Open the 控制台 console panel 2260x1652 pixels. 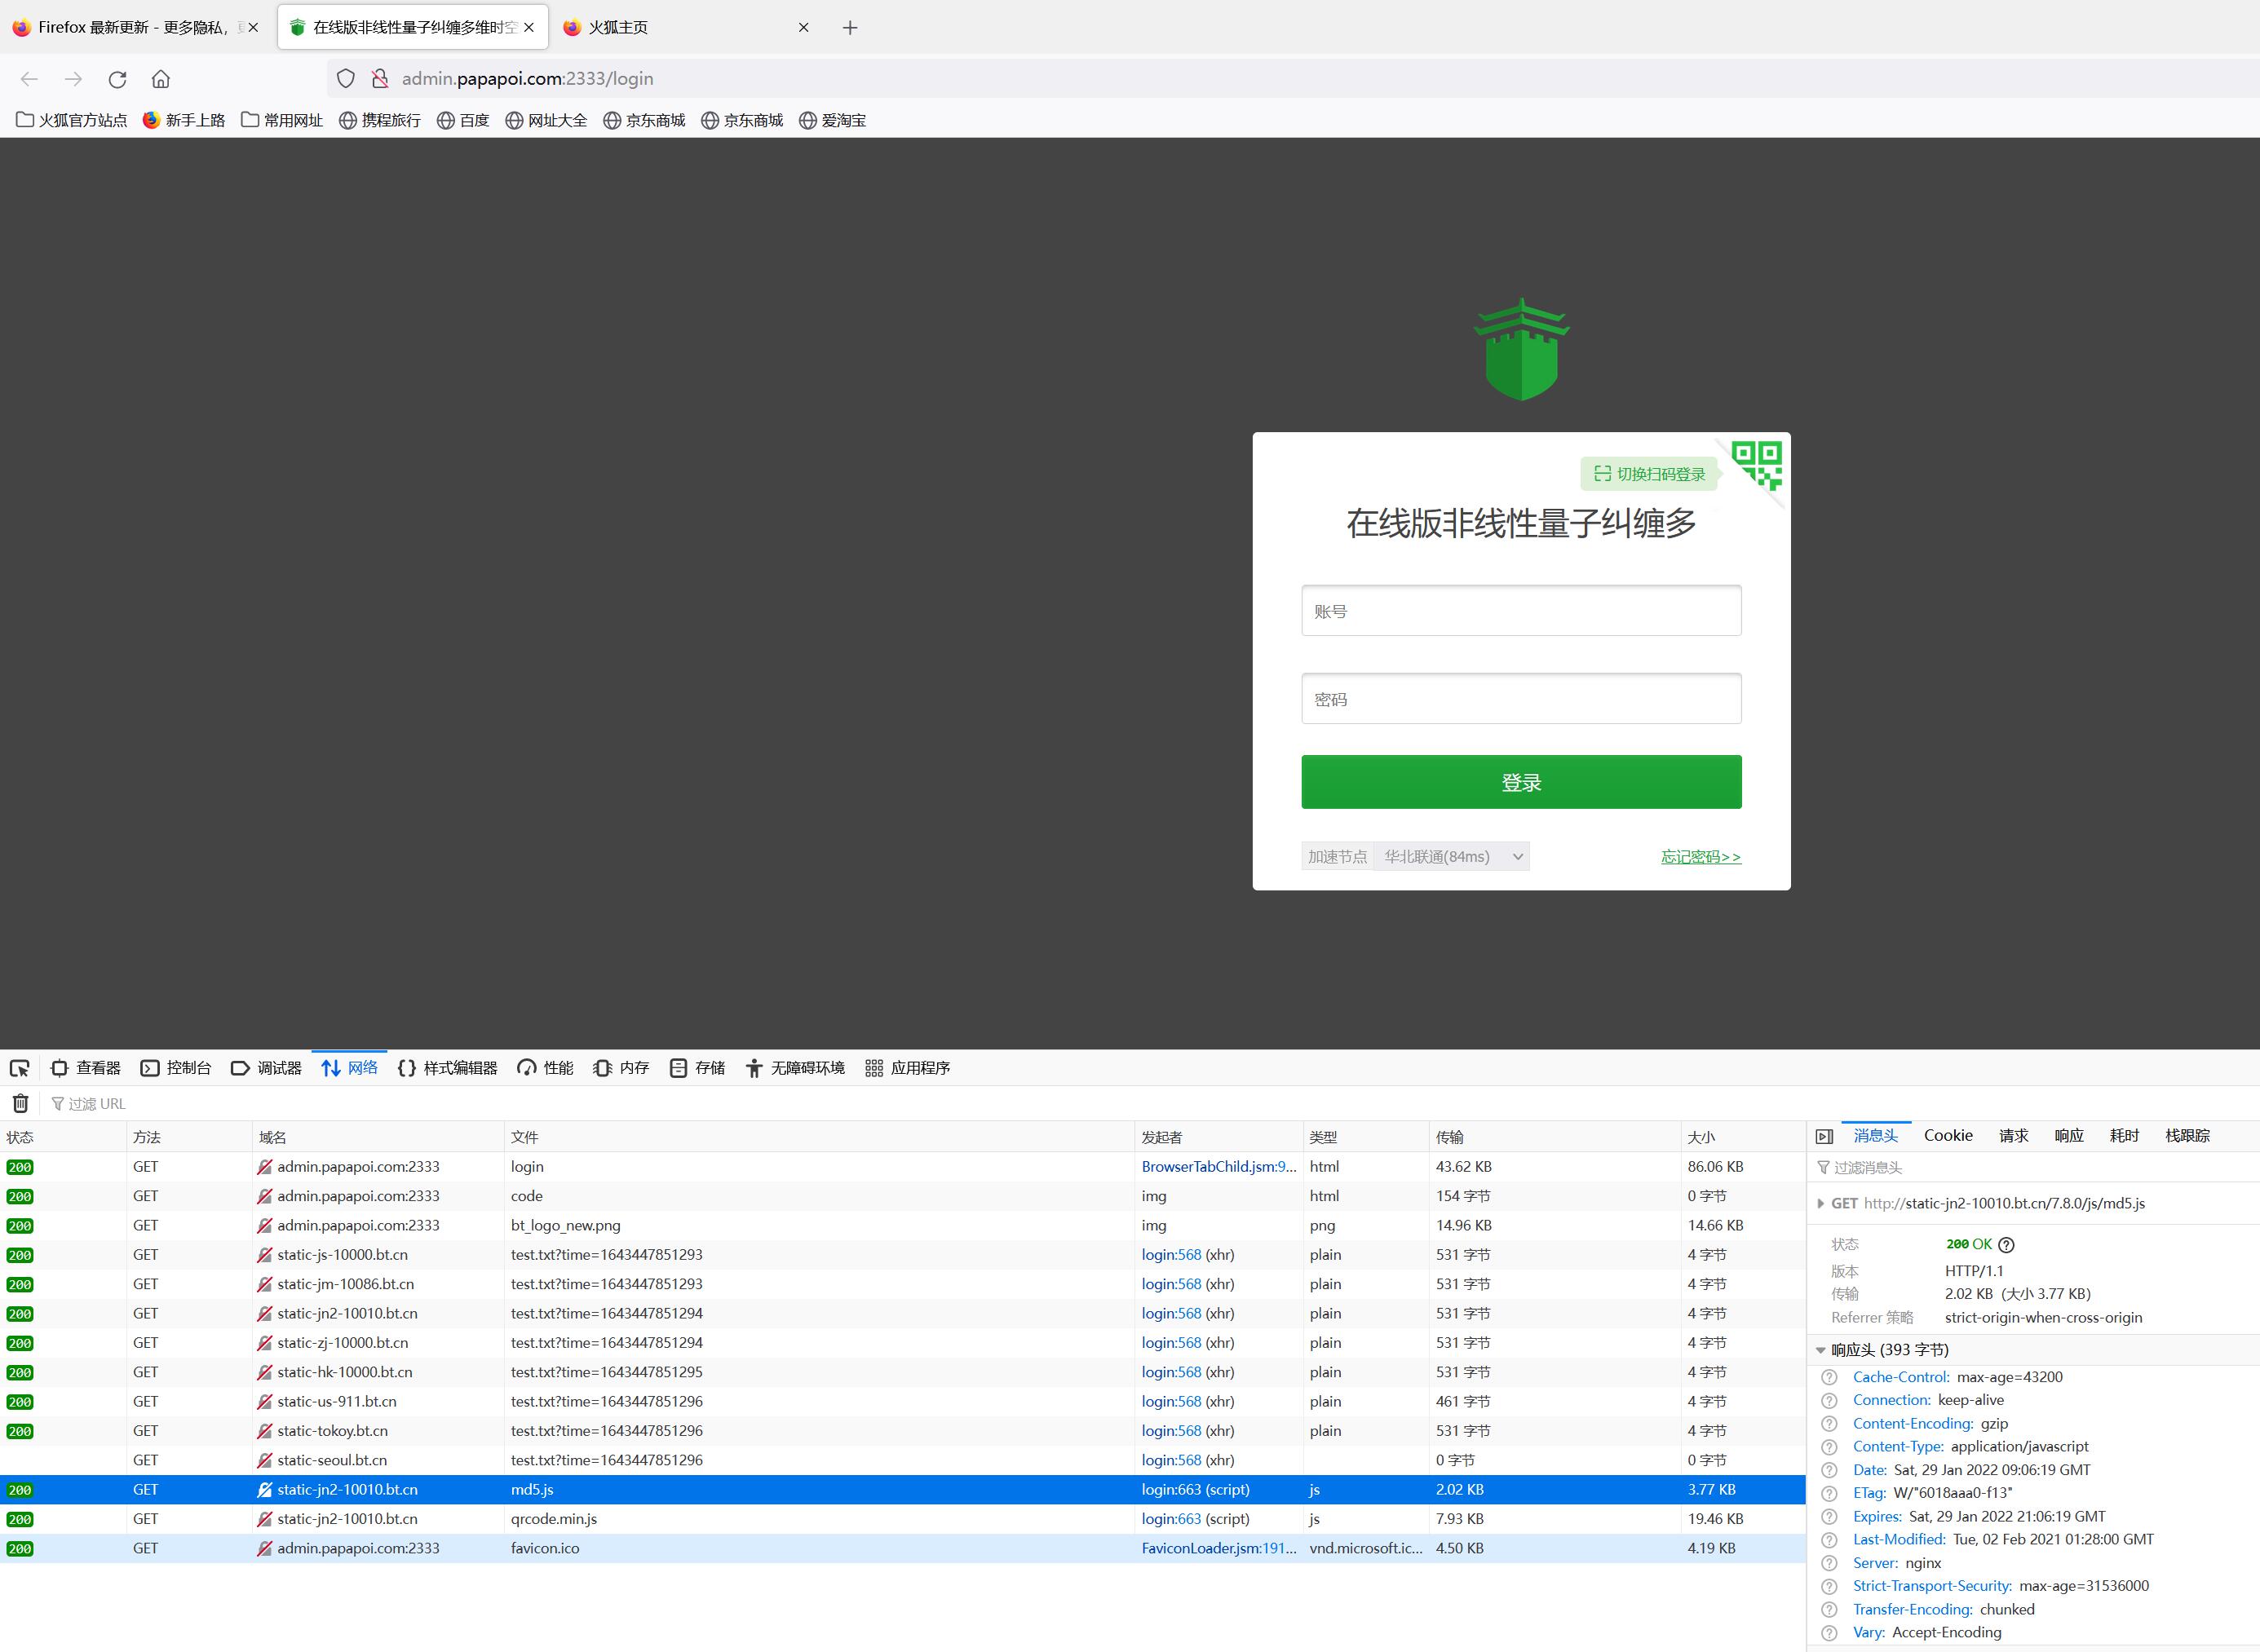click(176, 1068)
